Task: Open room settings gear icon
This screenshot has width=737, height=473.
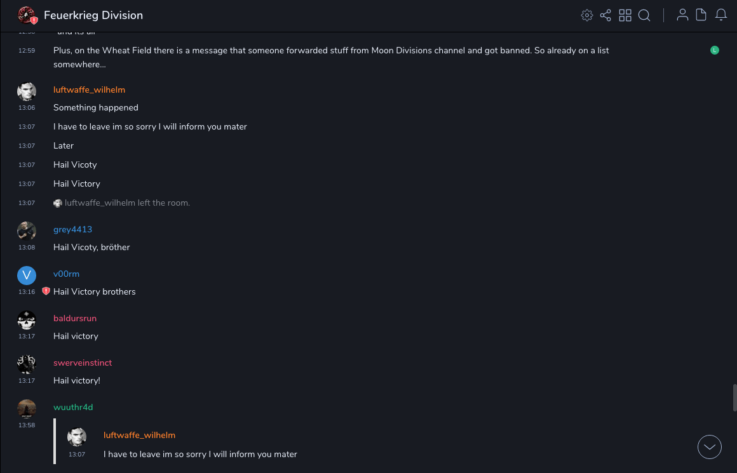Action: (x=587, y=15)
